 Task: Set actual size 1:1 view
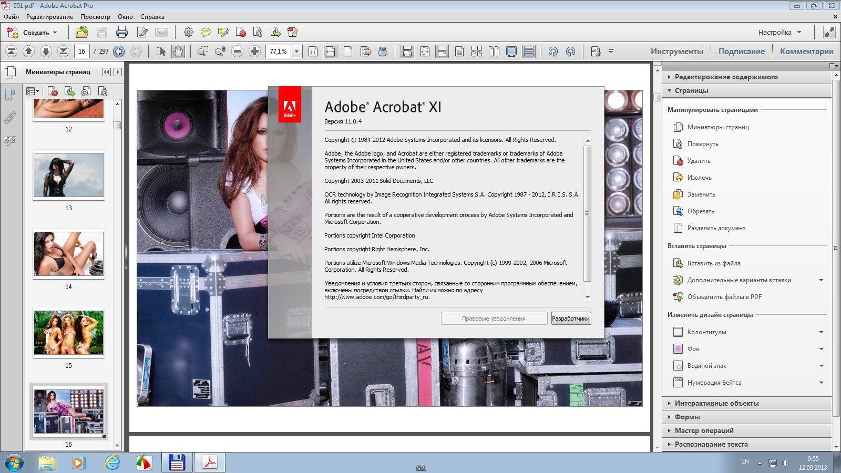[313, 51]
